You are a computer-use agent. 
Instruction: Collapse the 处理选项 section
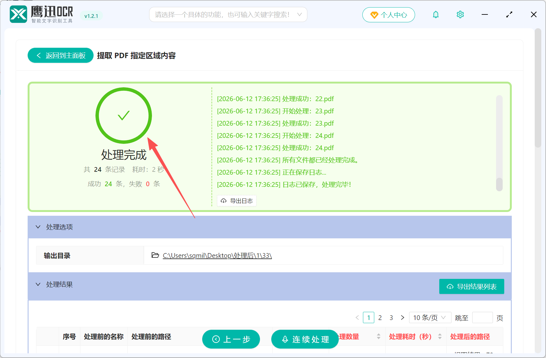[x=38, y=227]
